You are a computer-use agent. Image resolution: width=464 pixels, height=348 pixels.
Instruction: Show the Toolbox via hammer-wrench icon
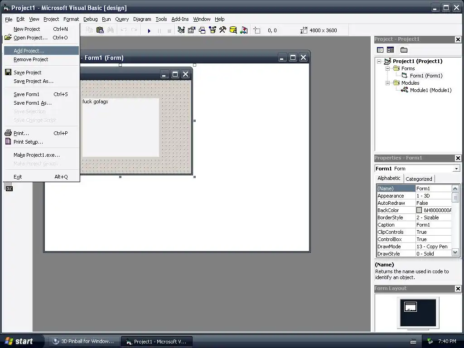click(x=222, y=30)
